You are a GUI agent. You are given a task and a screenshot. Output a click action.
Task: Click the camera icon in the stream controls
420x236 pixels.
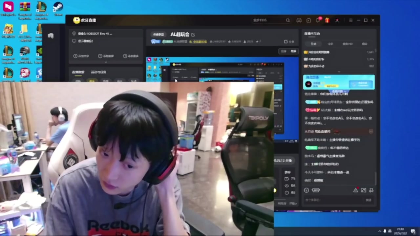point(287,179)
